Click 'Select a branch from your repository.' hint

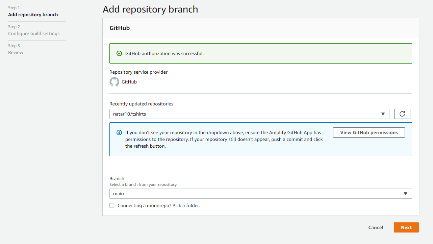pos(143,185)
